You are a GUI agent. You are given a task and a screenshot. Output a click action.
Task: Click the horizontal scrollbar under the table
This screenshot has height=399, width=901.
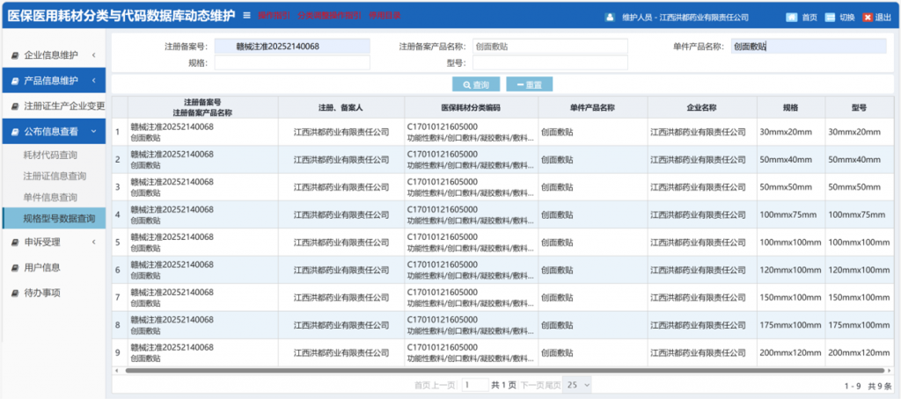(440, 371)
